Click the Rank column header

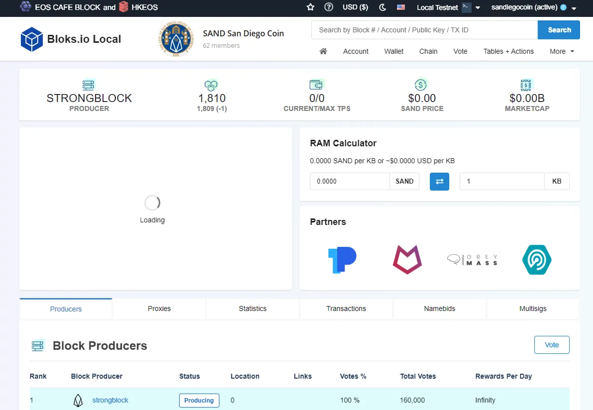pos(38,376)
